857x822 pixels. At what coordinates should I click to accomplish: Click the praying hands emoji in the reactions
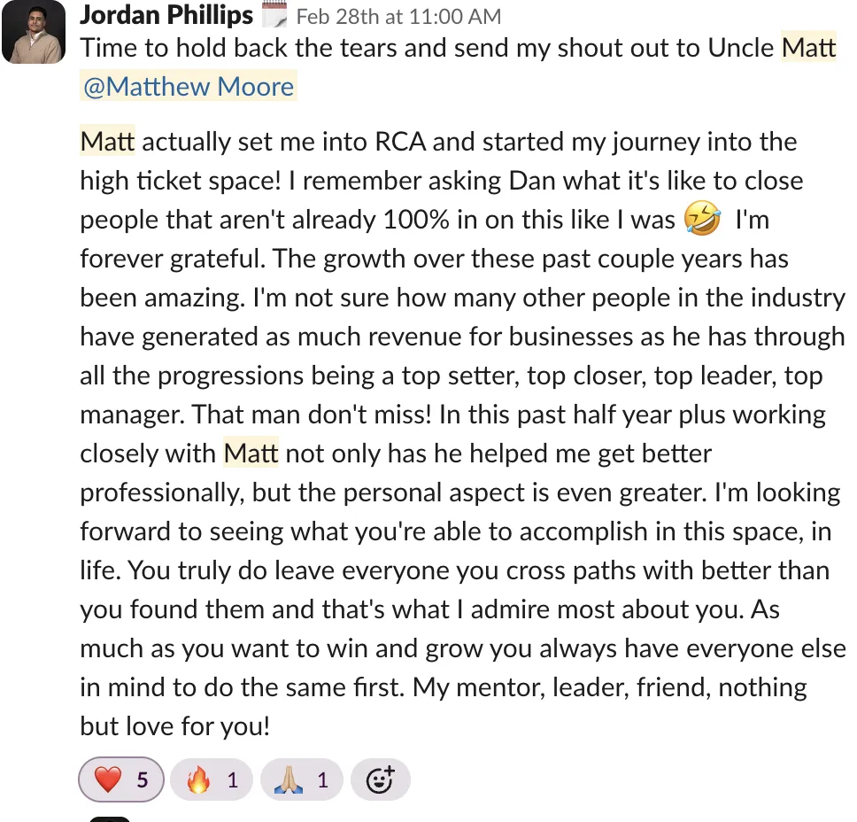(289, 779)
